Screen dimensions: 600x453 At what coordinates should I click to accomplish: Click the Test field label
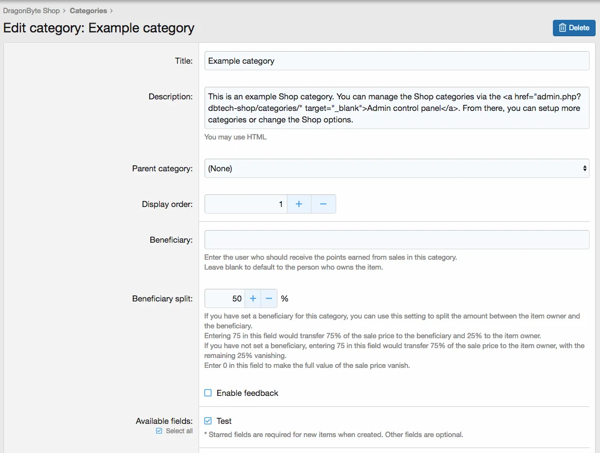(x=224, y=421)
